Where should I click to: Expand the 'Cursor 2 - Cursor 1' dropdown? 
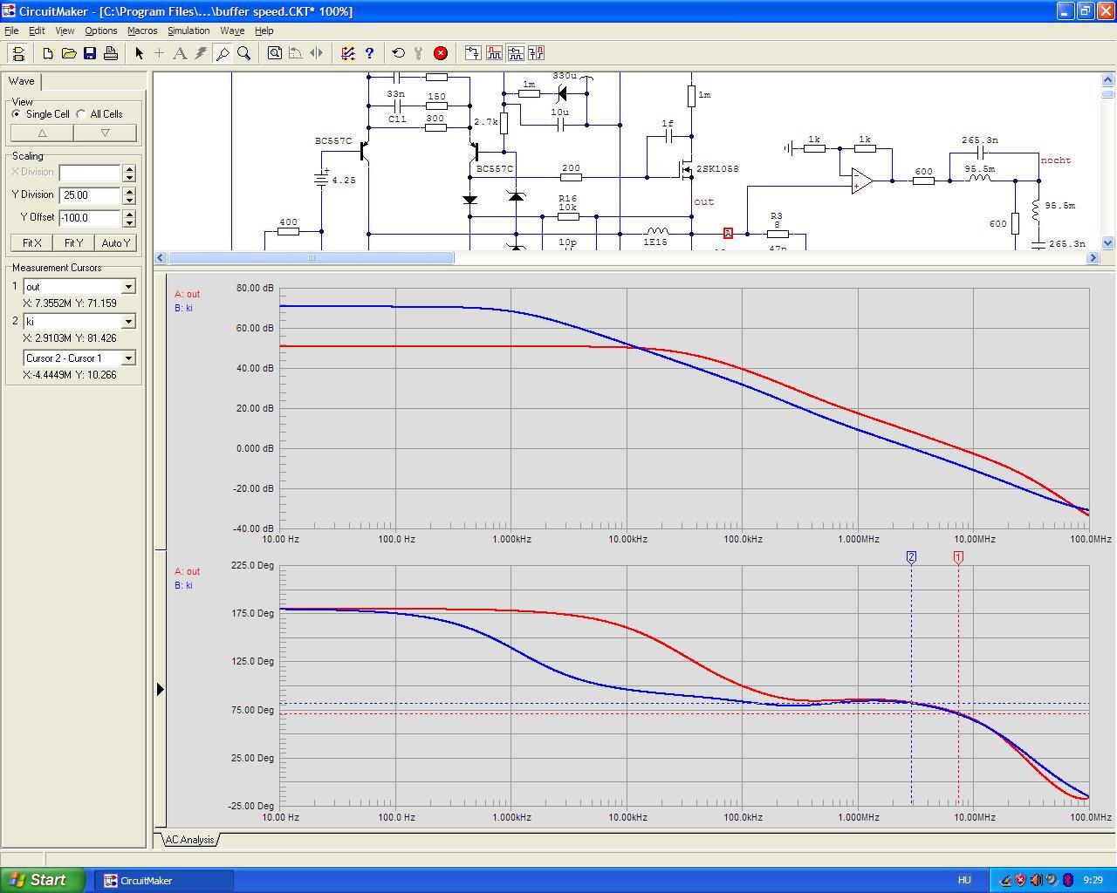pyautogui.click(x=128, y=358)
